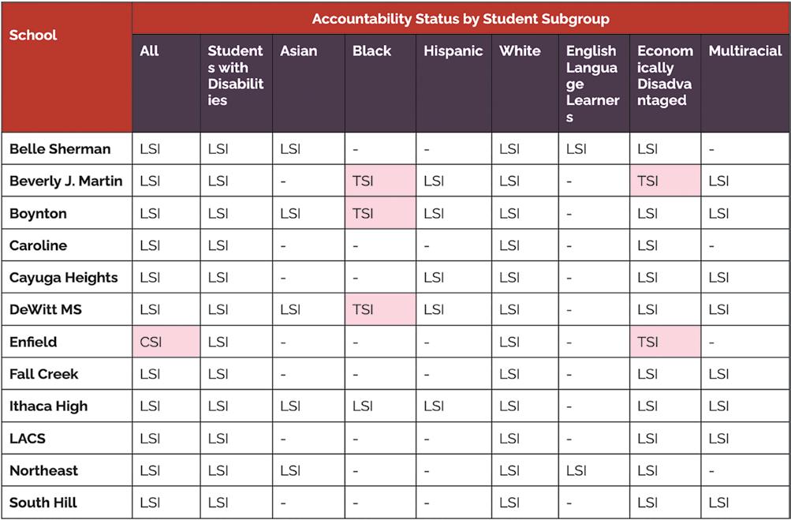Click the Cayuga Heights school name
Viewport: 791px width, 520px height.
tap(64, 278)
